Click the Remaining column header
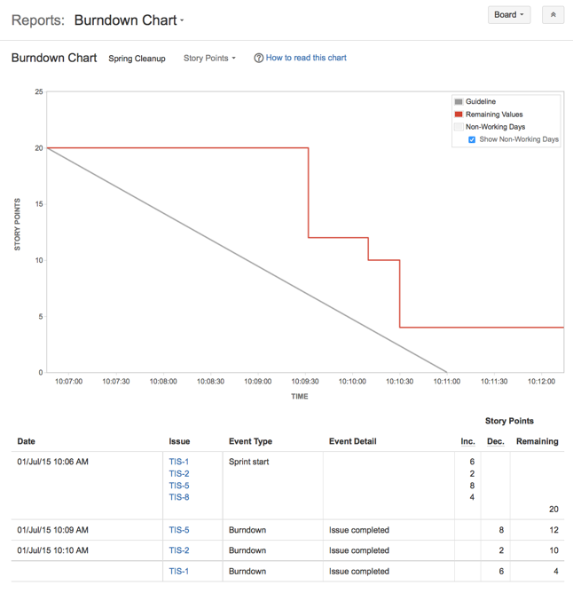This screenshot has height=593, width=573. [x=537, y=441]
